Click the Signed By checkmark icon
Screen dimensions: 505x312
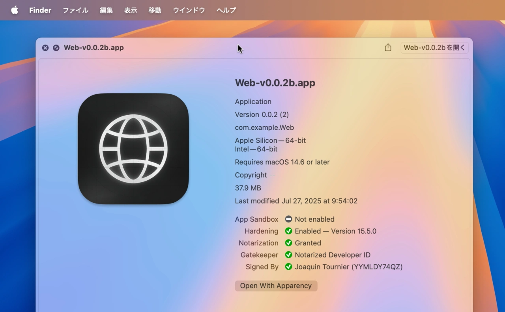coord(288,267)
